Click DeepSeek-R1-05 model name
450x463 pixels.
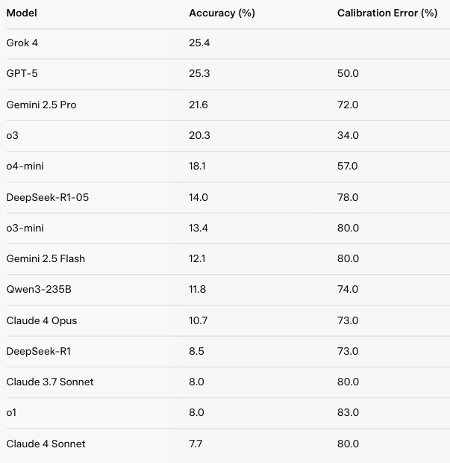(48, 197)
